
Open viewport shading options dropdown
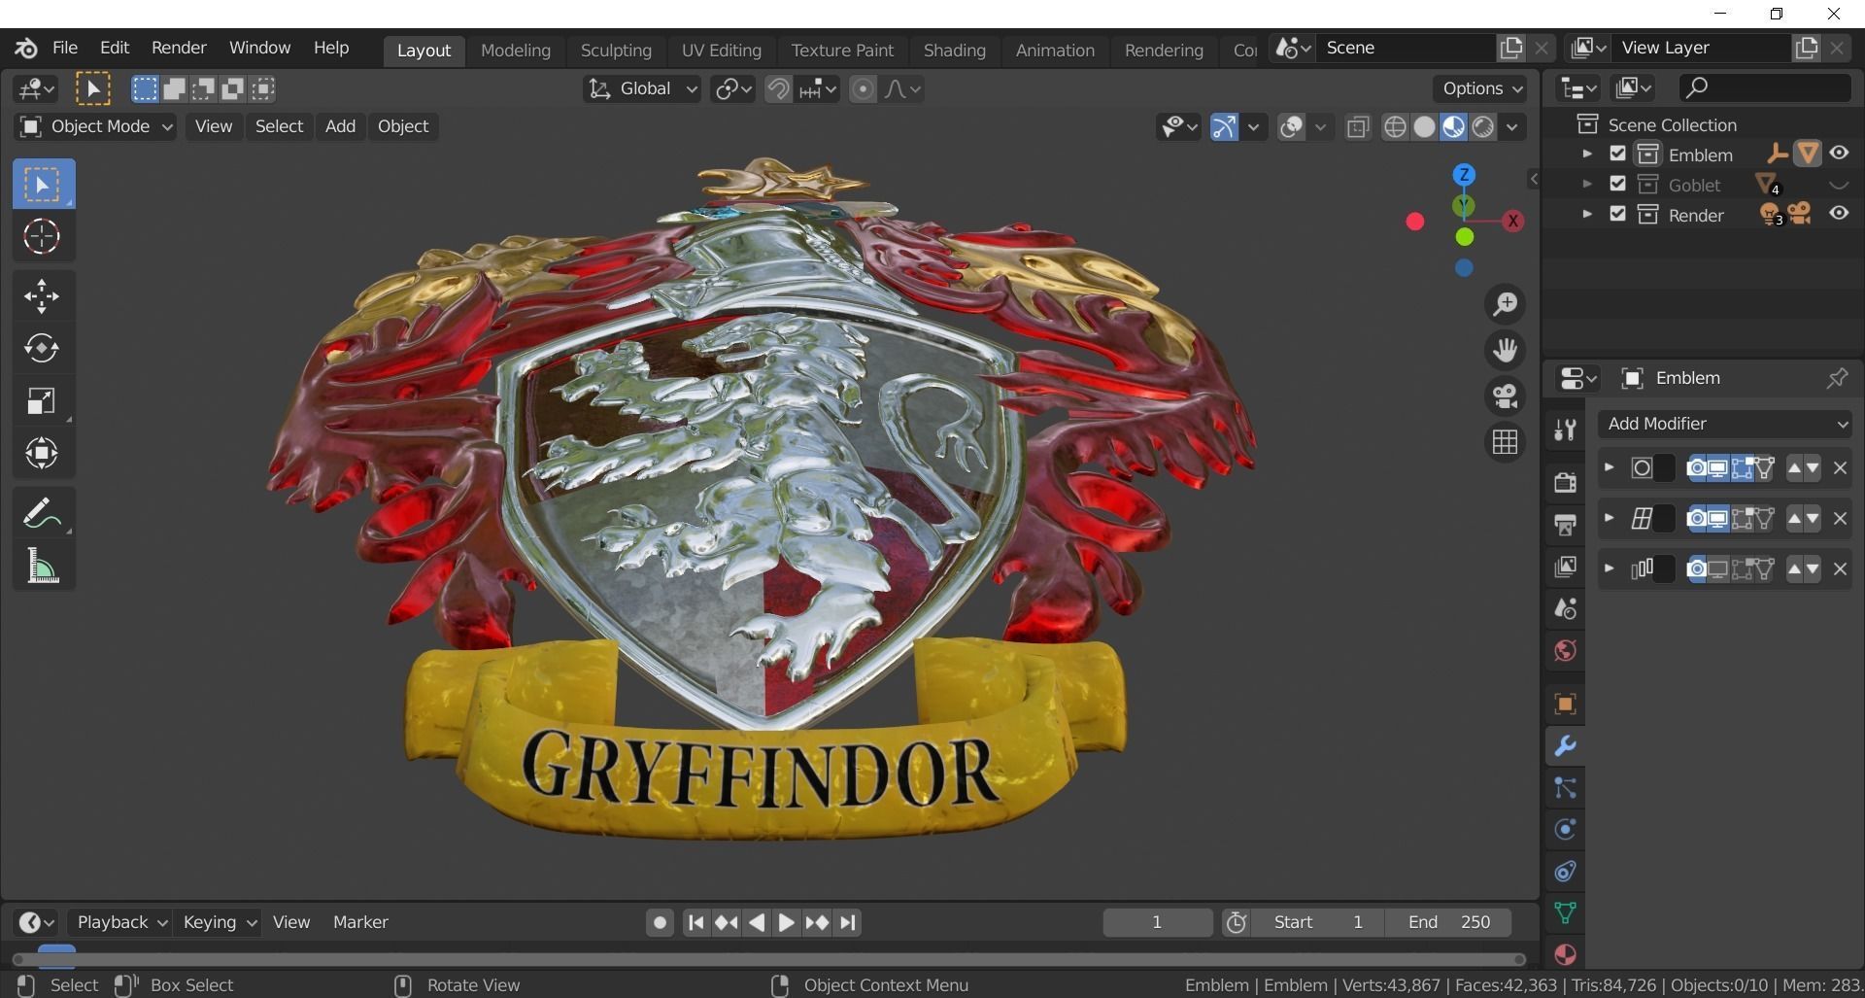point(1512,127)
